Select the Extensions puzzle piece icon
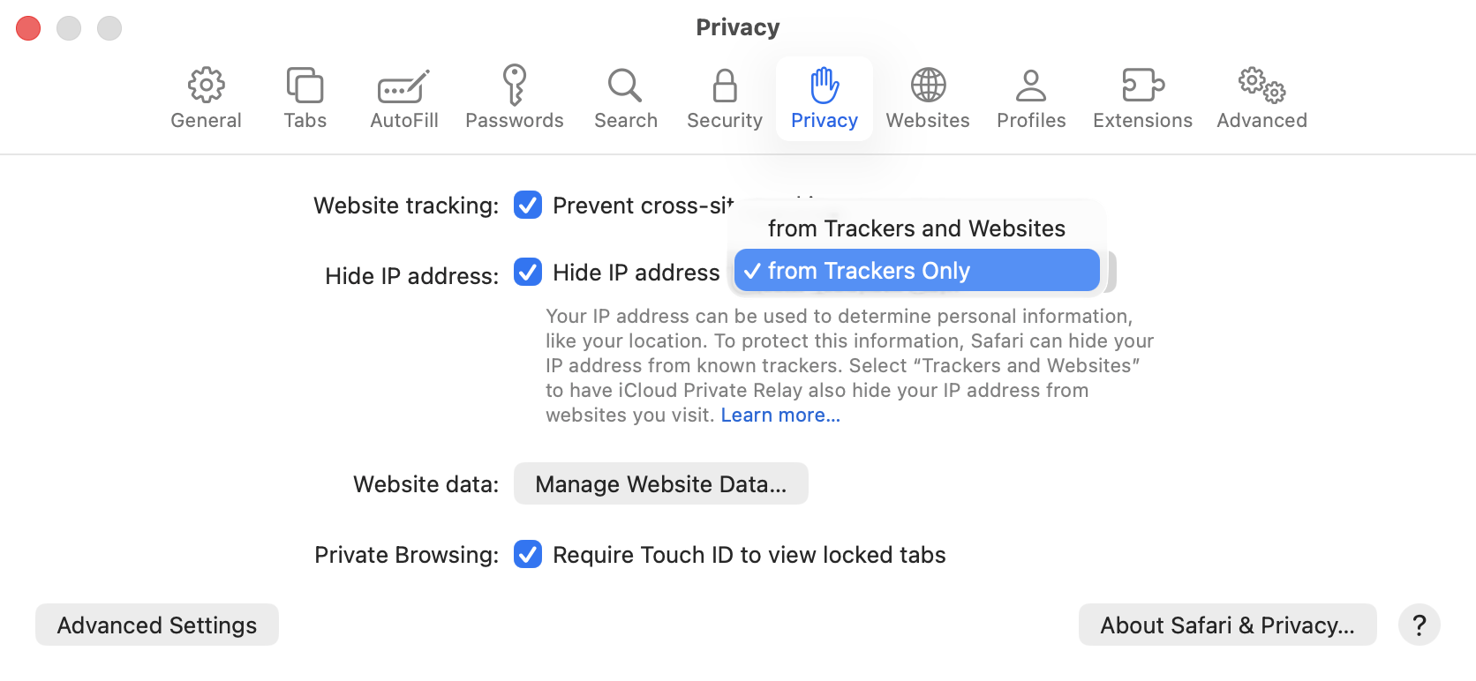Image resolution: width=1476 pixels, height=681 pixels. click(x=1142, y=86)
